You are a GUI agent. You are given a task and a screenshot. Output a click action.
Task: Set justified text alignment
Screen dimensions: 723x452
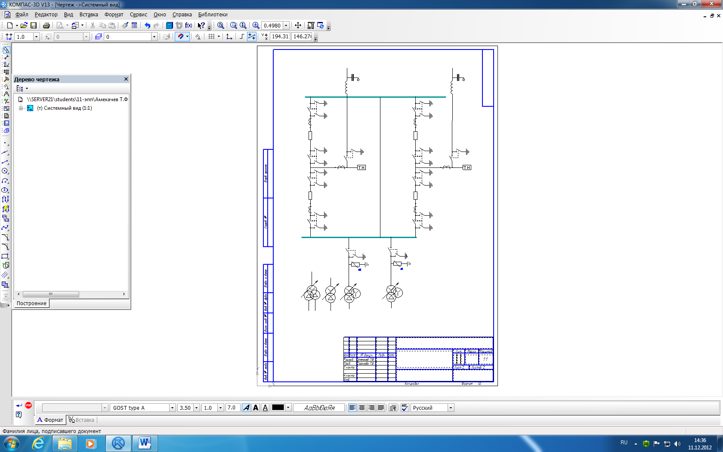(381, 408)
